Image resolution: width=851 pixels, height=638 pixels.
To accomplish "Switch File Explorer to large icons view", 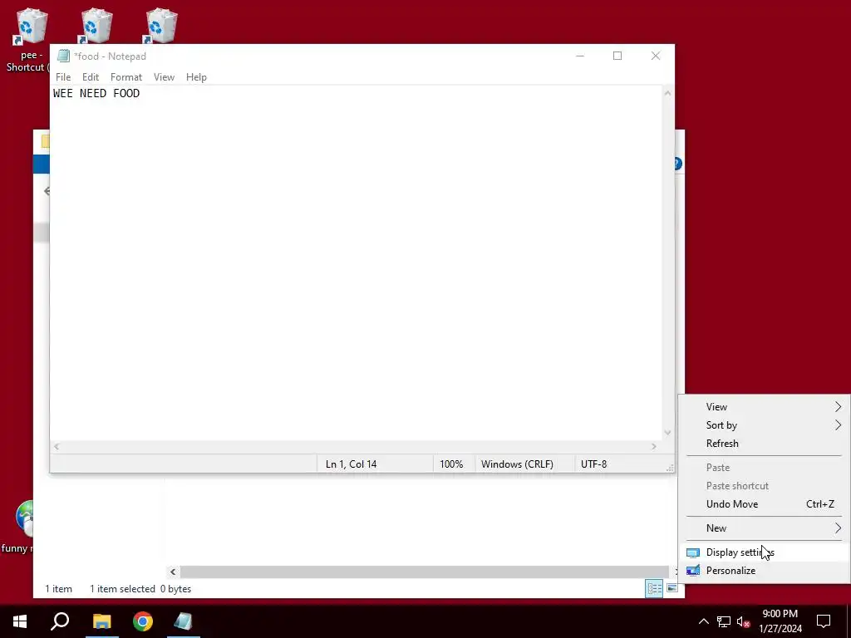I will [671, 588].
